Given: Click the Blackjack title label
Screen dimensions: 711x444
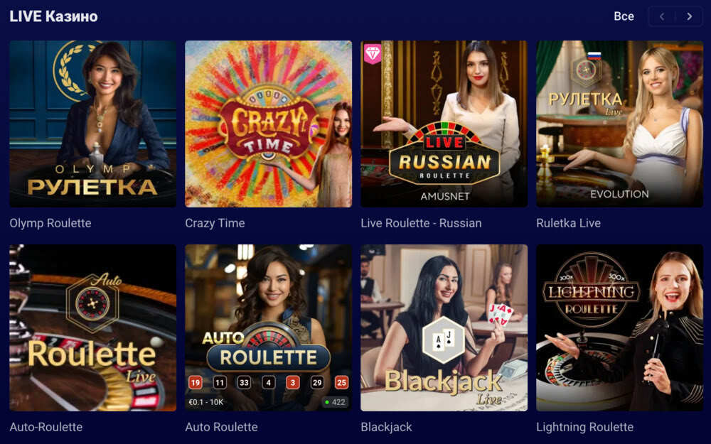Looking at the screenshot, I should (386, 427).
